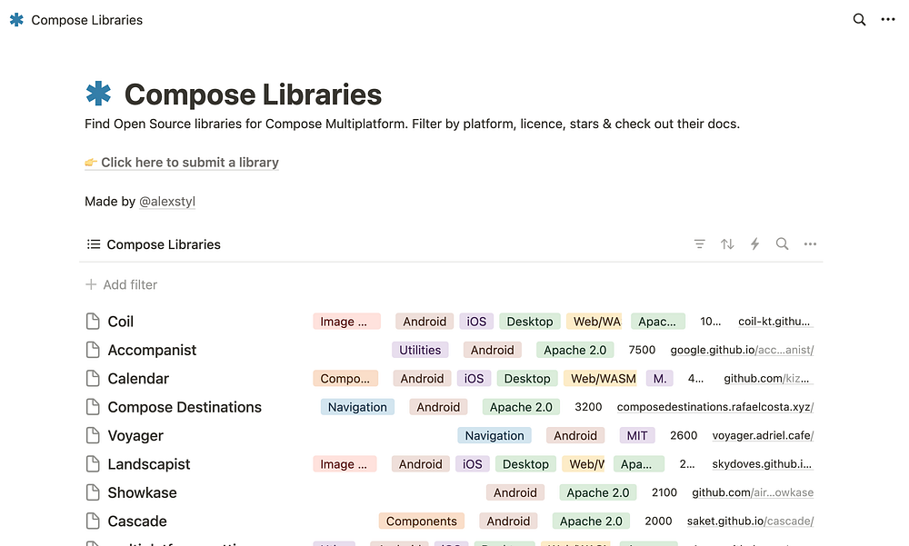Click the page icon for Voyager
The width and height of the screenshot is (909, 546).
[x=93, y=435]
